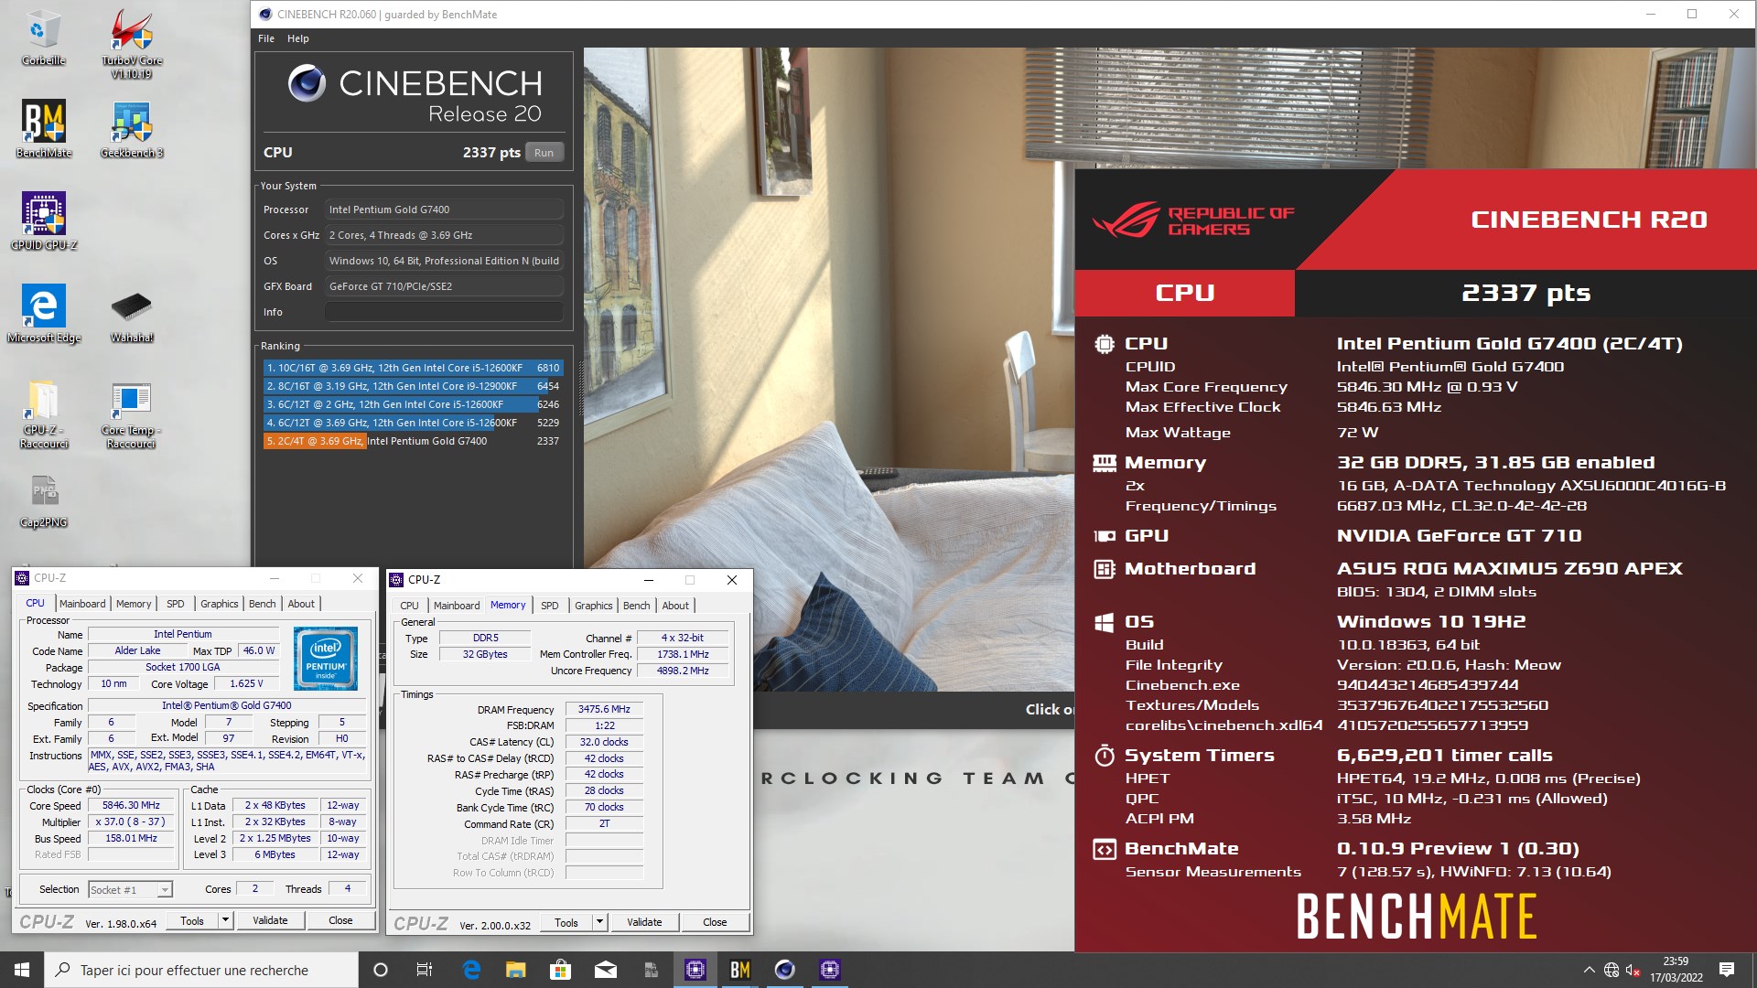Expand Tools dropdown arrow in CPU-Z 2.00
The width and height of the screenshot is (1757, 988).
pos(599,922)
